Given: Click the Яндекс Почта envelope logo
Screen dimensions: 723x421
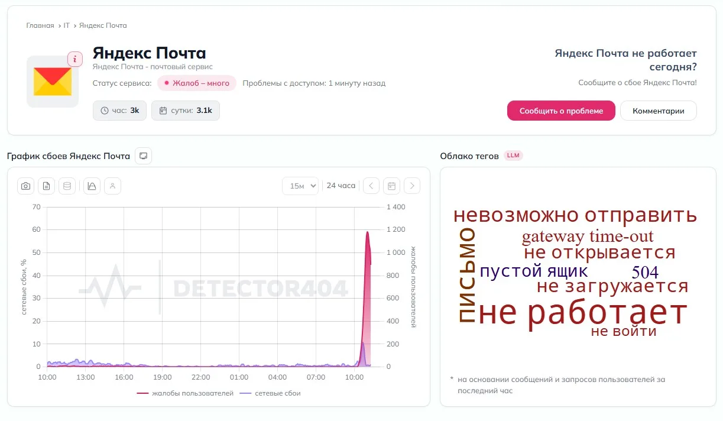Looking at the screenshot, I should [53, 82].
